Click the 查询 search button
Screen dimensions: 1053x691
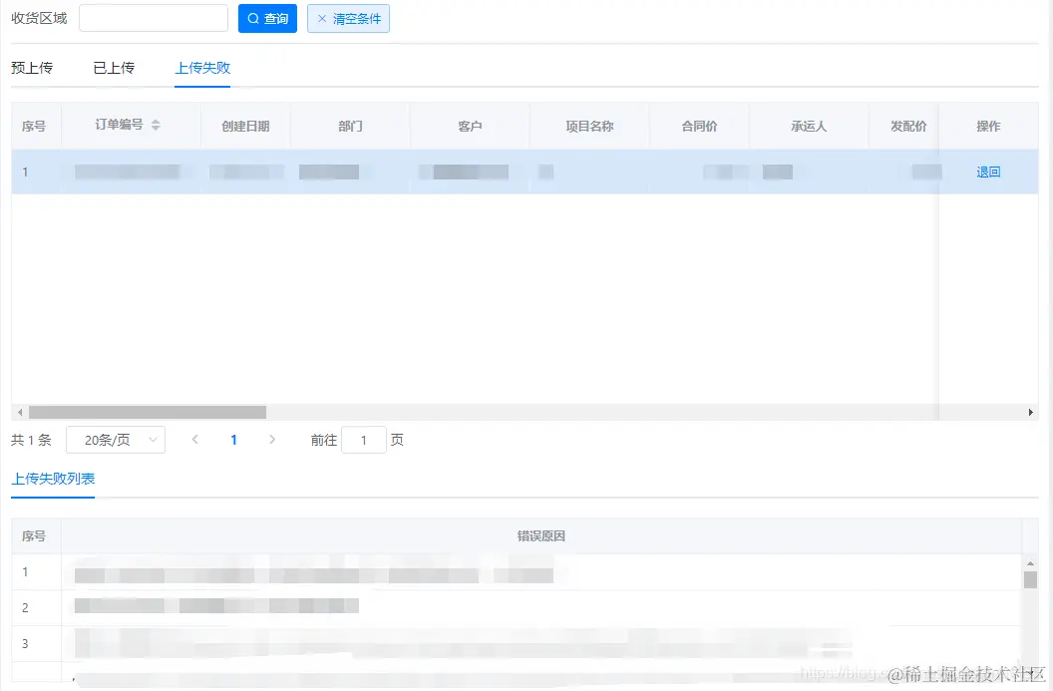tap(267, 19)
